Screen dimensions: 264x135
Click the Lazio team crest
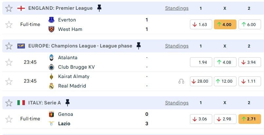[51, 124]
